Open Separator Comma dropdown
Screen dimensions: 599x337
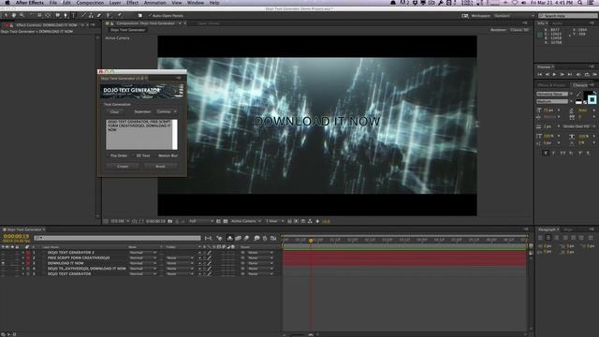click(166, 111)
